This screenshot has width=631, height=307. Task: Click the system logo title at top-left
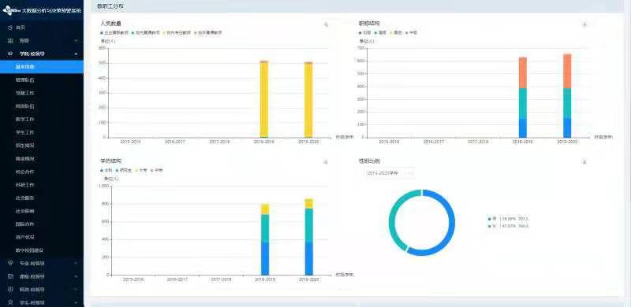[x=42, y=10]
